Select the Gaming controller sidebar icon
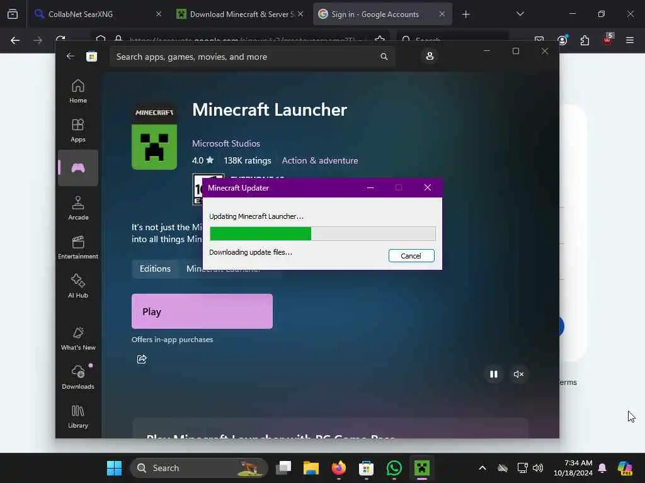Screen dimensions: 645x483 point(77,167)
